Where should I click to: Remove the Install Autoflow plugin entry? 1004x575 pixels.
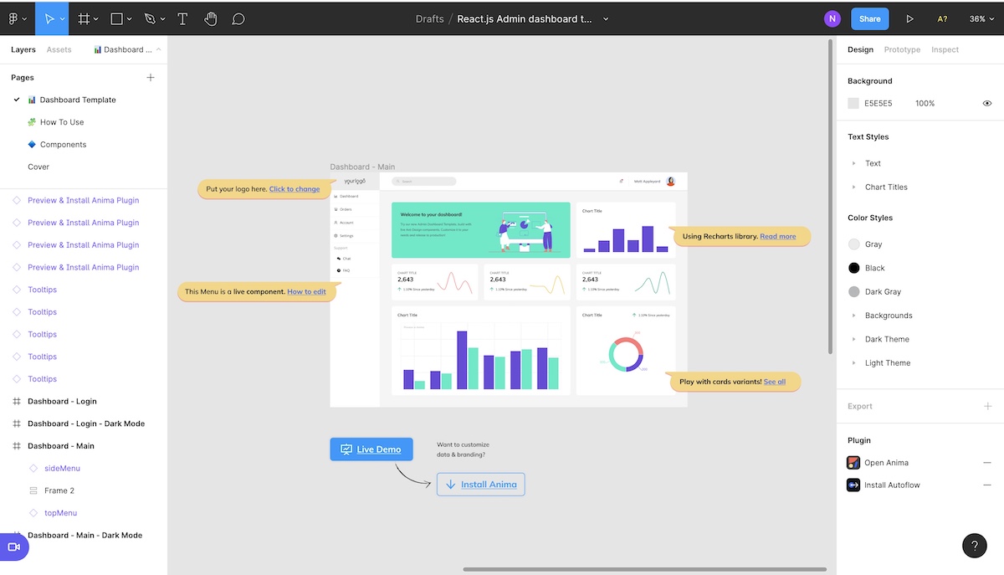coord(987,485)
